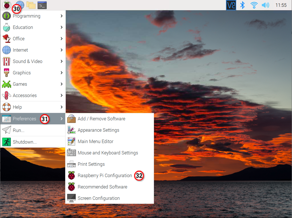Click the Graphics paintbrush icon

tap(7, 73)
